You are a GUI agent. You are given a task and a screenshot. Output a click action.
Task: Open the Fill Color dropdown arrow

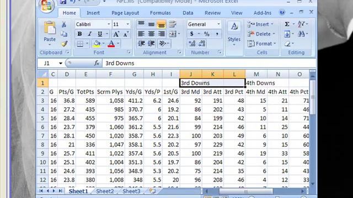[x=104, y=43]
